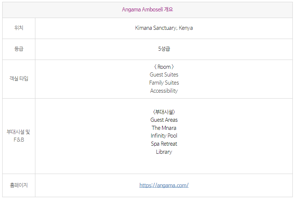295x199 pixels.
Task: Click the 'Infinity Pool' facility entry
Action: [x=164, y=136]
